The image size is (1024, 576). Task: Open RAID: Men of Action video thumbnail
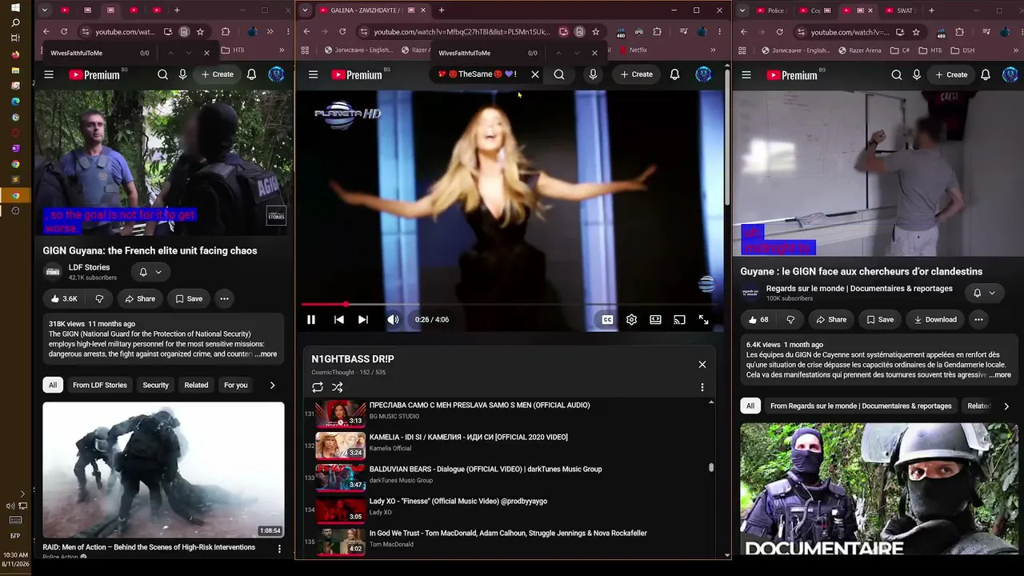pyautogui.click(x=163, y=470)
